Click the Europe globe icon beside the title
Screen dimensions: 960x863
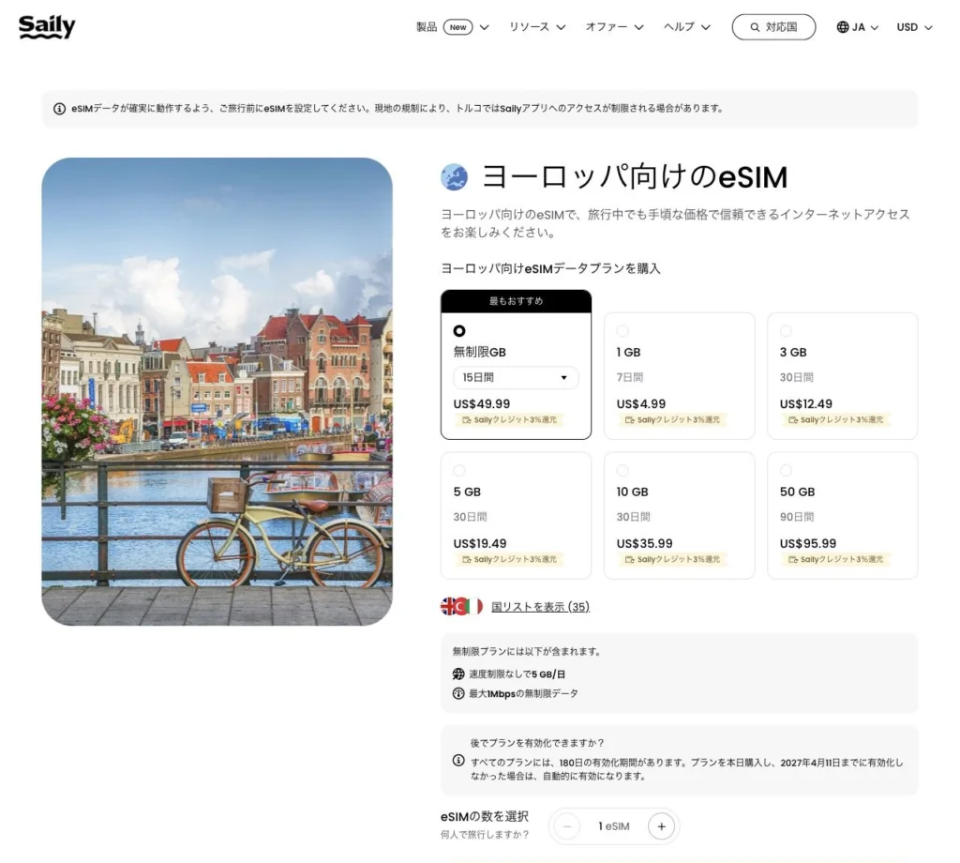[455, 177]
